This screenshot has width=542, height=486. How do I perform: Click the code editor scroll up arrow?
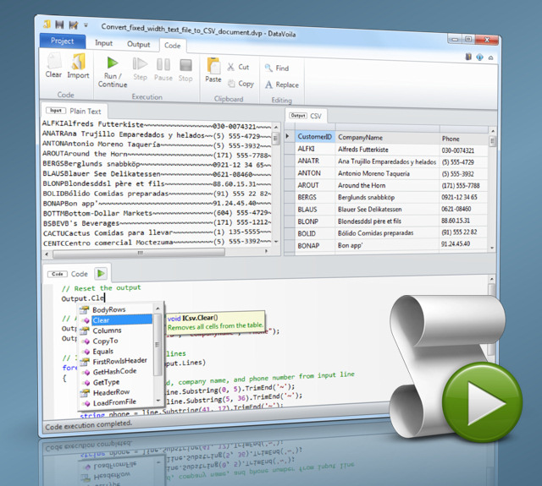(x=492, y=278)
